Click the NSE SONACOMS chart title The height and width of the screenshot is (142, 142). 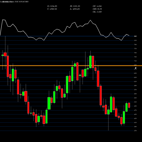[14, 2]
